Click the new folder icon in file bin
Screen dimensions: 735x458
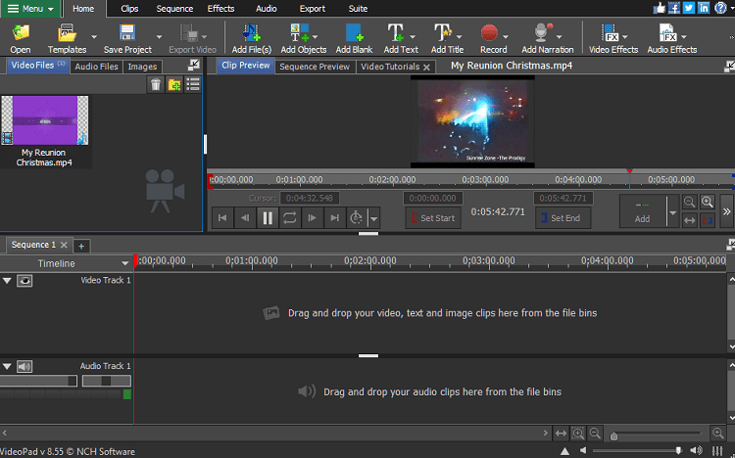pyautogui.click(x=173, y=85)
